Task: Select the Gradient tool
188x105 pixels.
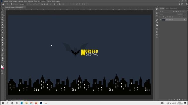Action: point(2,40)
